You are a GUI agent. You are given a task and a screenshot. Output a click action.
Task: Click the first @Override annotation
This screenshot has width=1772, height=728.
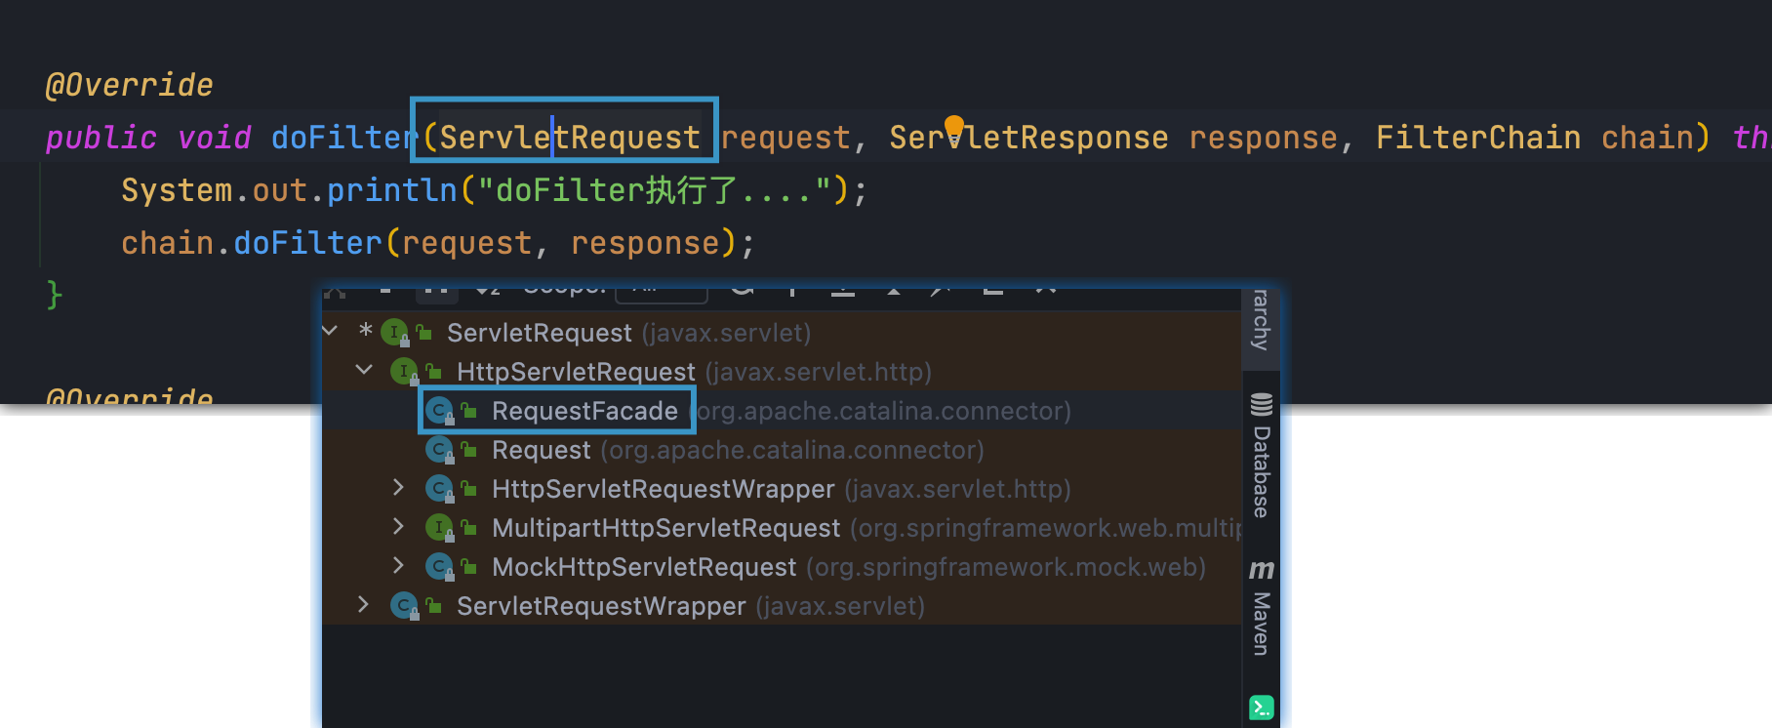(x=129, y=85)
